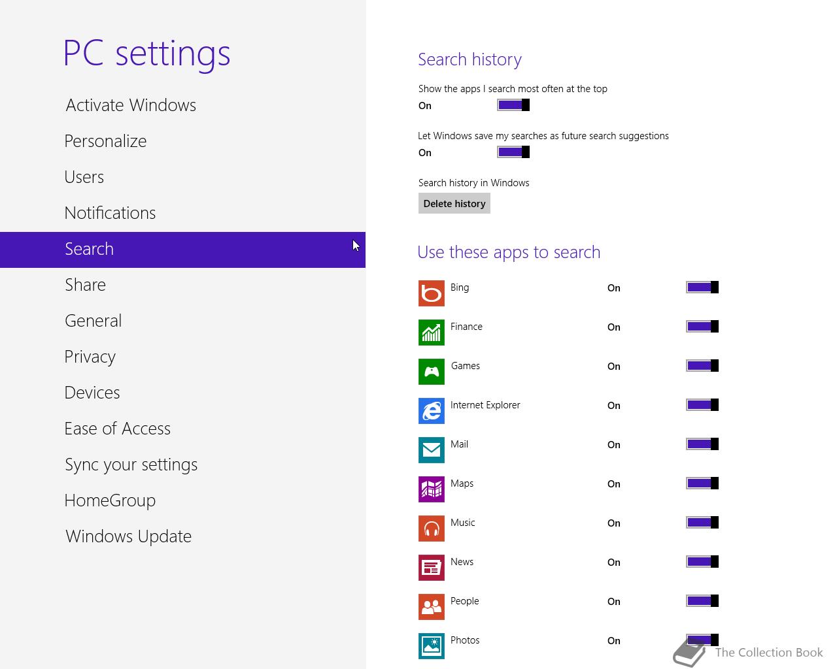The image size is (837, 669).
Task: Open Privacy settings
Action: 182,357
